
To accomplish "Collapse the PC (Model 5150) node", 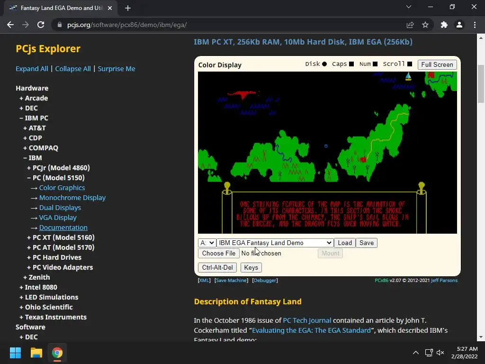I will pos(56,178).
